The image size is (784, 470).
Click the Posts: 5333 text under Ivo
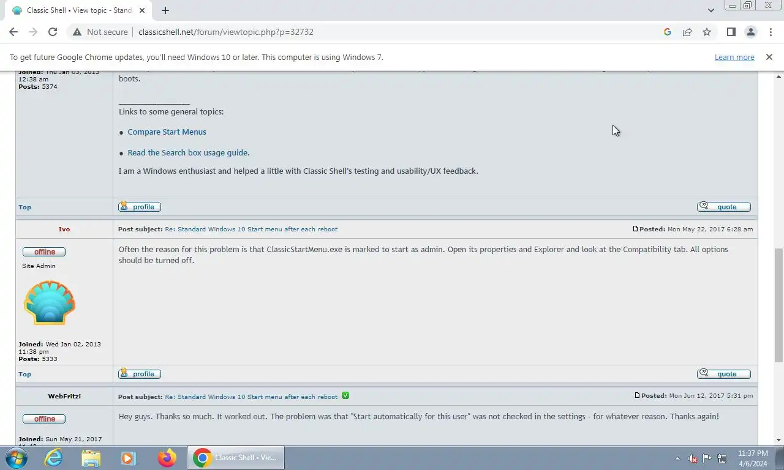(37, 359)
